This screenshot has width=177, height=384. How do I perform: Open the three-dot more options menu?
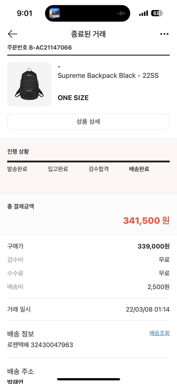coord(164,34)
